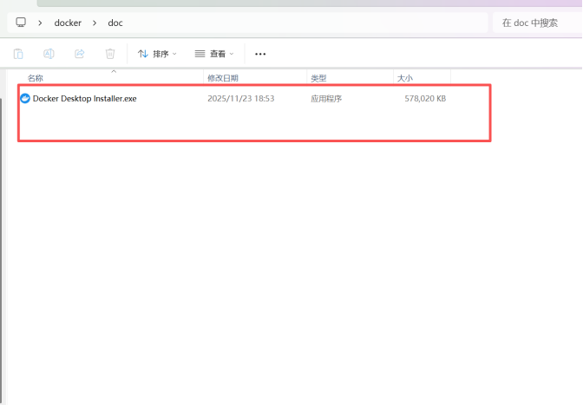Sort by 类型 column header
The width and height of the screenshot is (583, 405).
[318, 78]
